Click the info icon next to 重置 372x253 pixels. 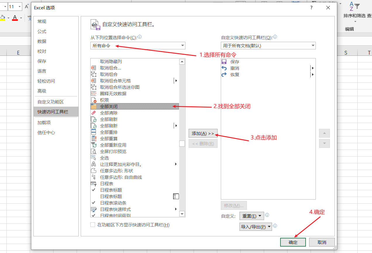pos(267,215)
